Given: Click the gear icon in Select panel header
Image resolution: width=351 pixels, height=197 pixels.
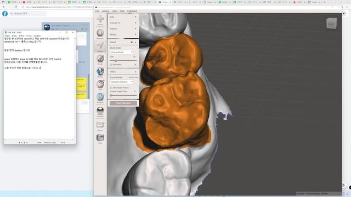Looking at the screenshot, I should coord(132,42).
